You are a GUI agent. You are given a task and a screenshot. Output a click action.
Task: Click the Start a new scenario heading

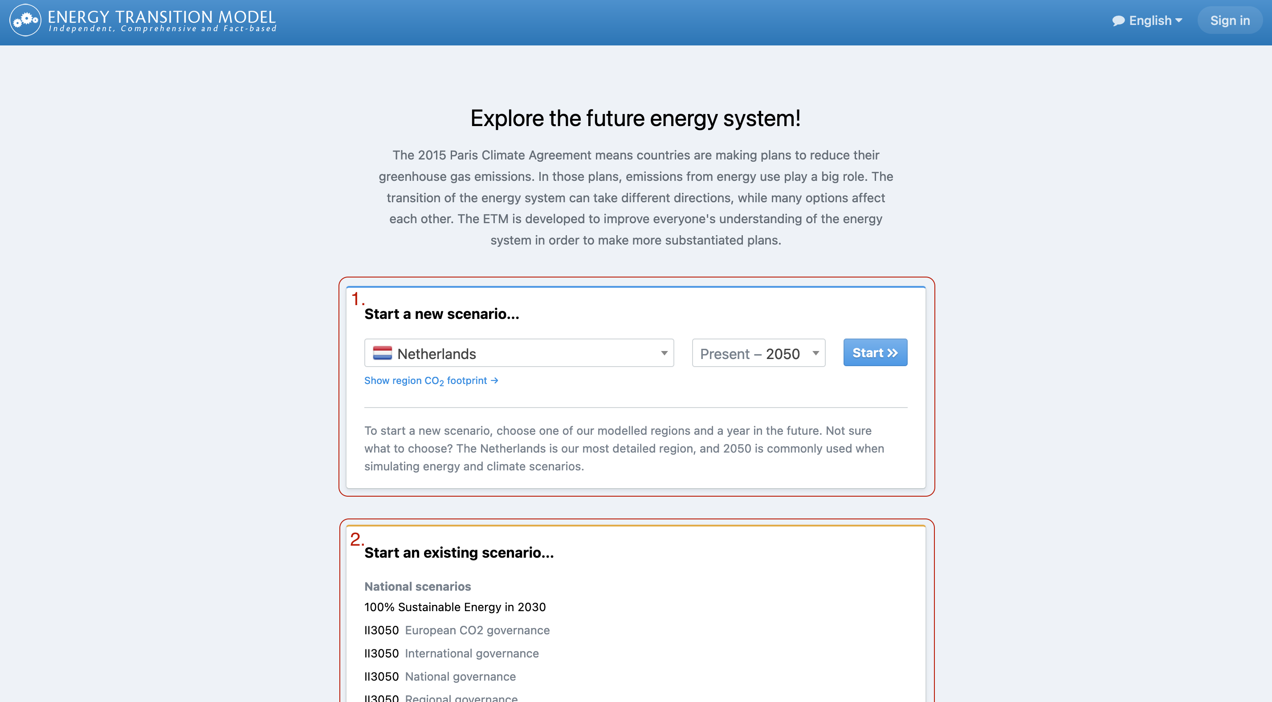[x=441, y=314]
